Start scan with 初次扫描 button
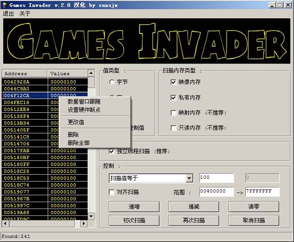Image resolution: width=294 pixels, height=242 pixels. click(x=134, y=220)
